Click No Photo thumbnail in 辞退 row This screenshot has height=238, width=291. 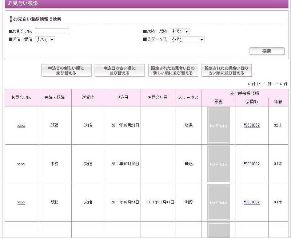coord(218,126)
